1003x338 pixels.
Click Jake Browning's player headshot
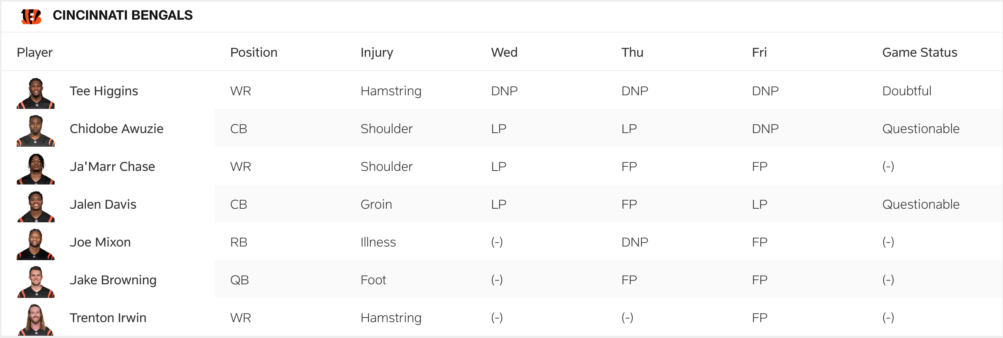[x=35, y=282]
